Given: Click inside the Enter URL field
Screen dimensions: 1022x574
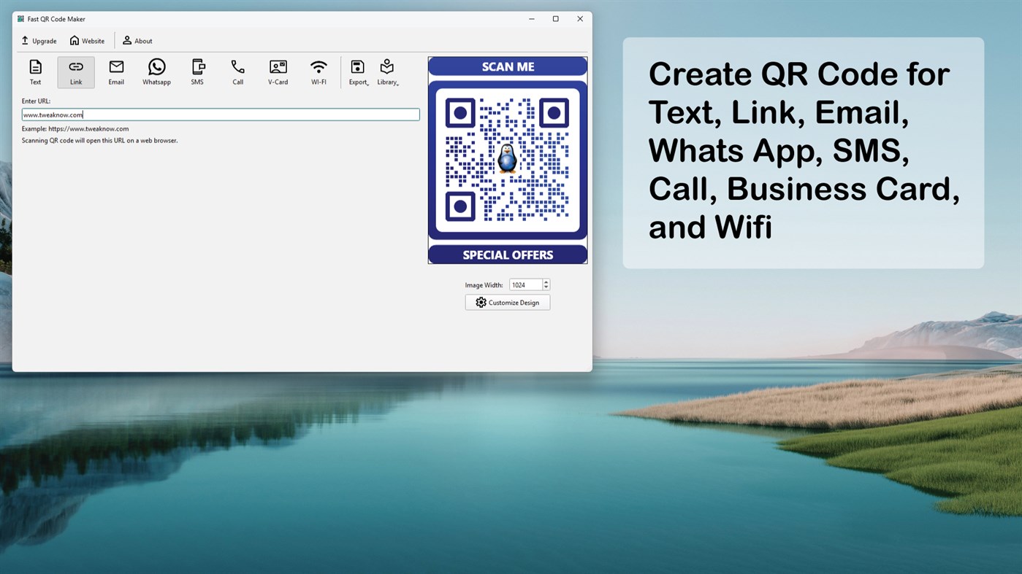Looking at the screenshot, I should (x=221, y=114).
